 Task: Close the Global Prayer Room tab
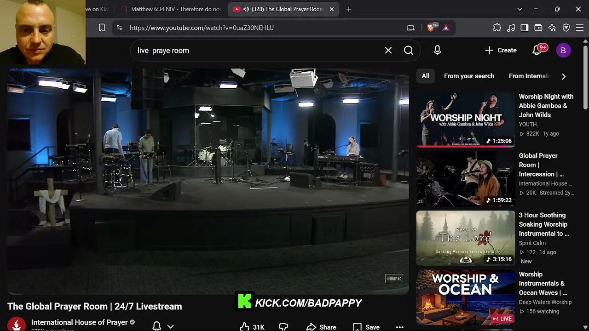tap(332, 9)
